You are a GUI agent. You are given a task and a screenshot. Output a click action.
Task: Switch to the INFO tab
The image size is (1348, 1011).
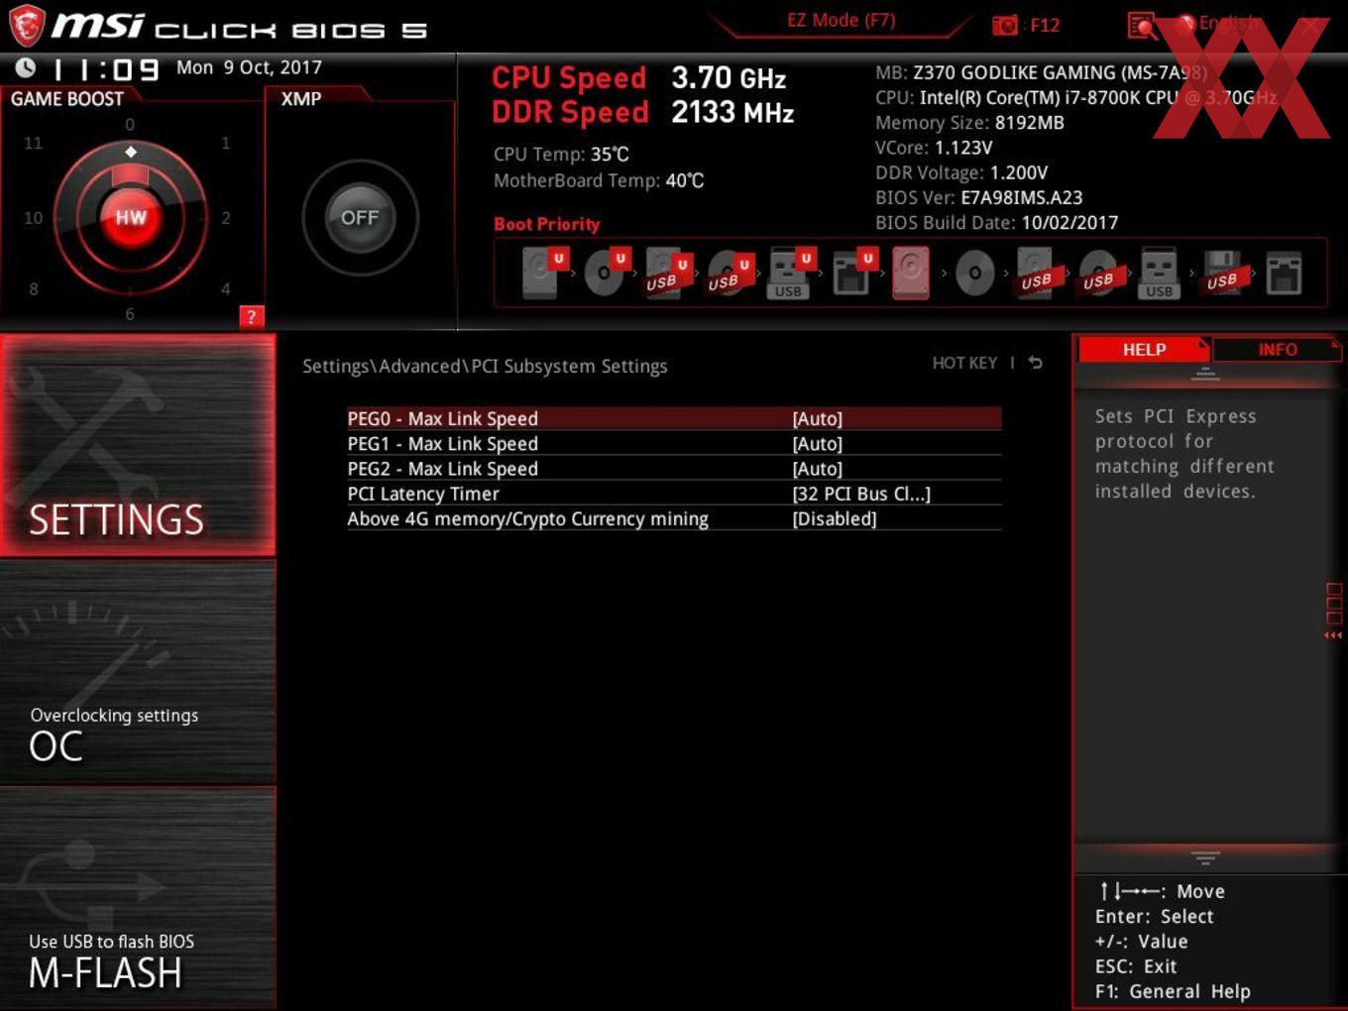click(1278, 349)
